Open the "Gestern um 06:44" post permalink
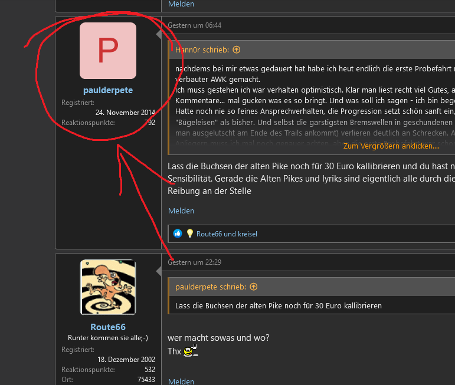This screenshot has width=455, height=385. 195,25
